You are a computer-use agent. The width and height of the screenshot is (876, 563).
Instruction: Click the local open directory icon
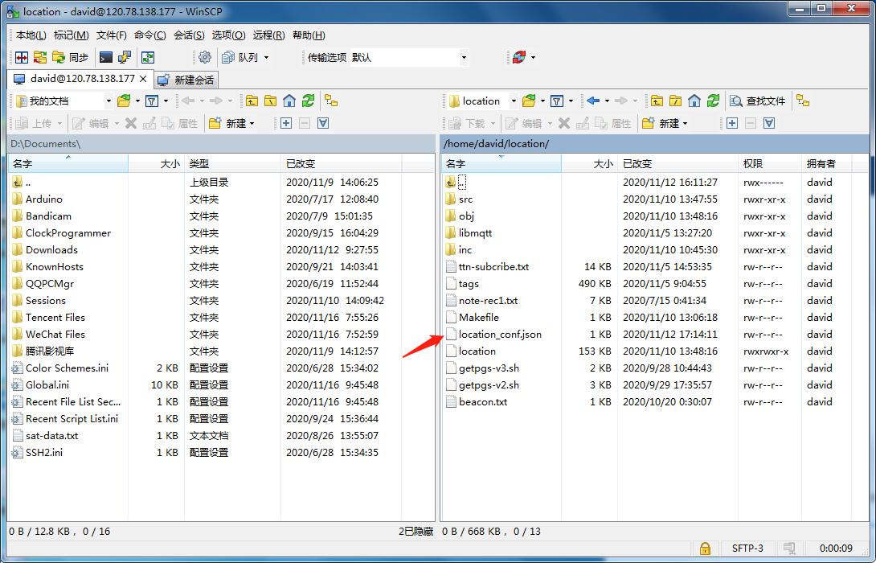124,101
